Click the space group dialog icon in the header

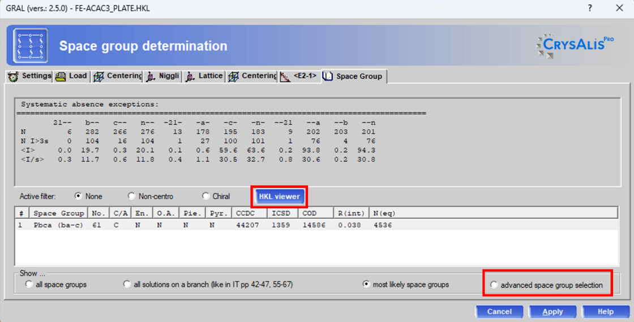point(30,46)
